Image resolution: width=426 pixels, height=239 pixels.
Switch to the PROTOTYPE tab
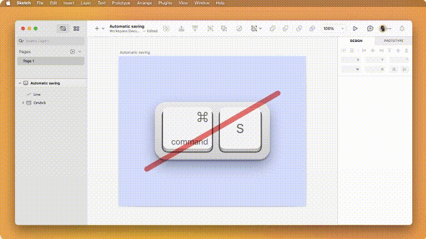click(394, 41)
